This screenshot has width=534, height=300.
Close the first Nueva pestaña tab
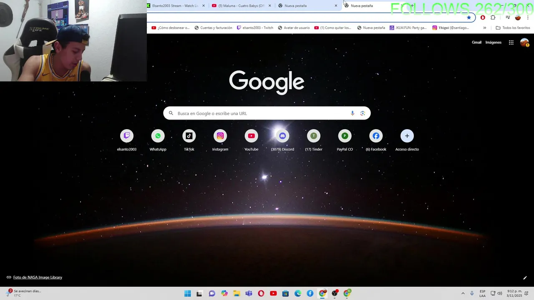(x=336, y=6)
